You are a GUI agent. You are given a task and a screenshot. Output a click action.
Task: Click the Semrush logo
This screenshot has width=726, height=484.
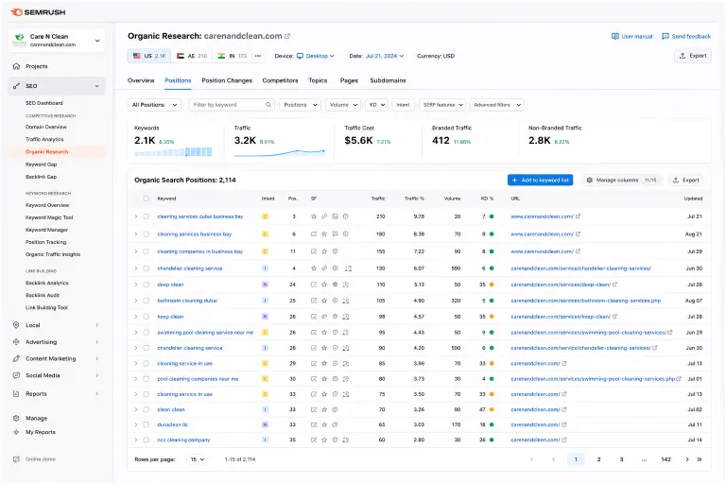pyautogui.click(x=38, y=12)
